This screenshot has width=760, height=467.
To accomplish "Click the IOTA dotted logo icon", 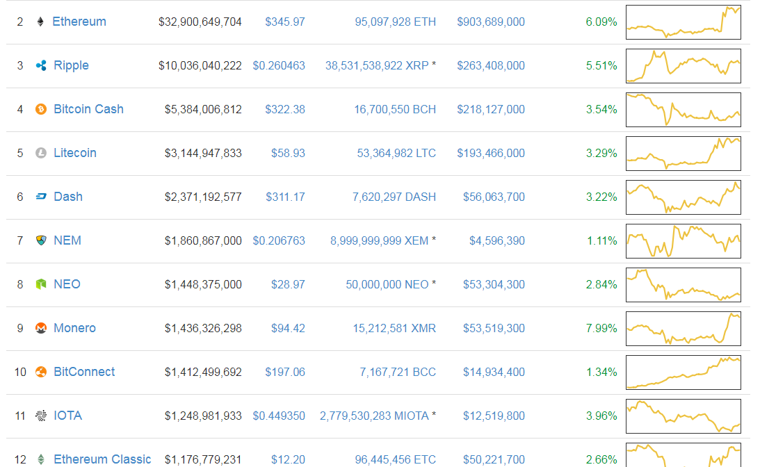I will 41,416.
